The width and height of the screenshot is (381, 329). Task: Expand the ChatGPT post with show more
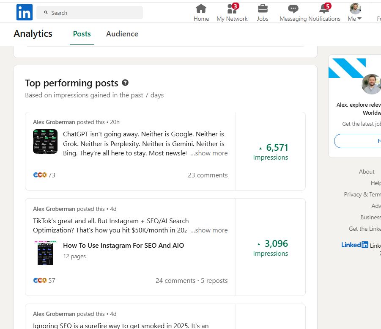click(x=208, y=153)
